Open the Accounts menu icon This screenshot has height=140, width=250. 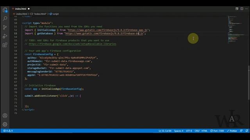tap(5, 115)
